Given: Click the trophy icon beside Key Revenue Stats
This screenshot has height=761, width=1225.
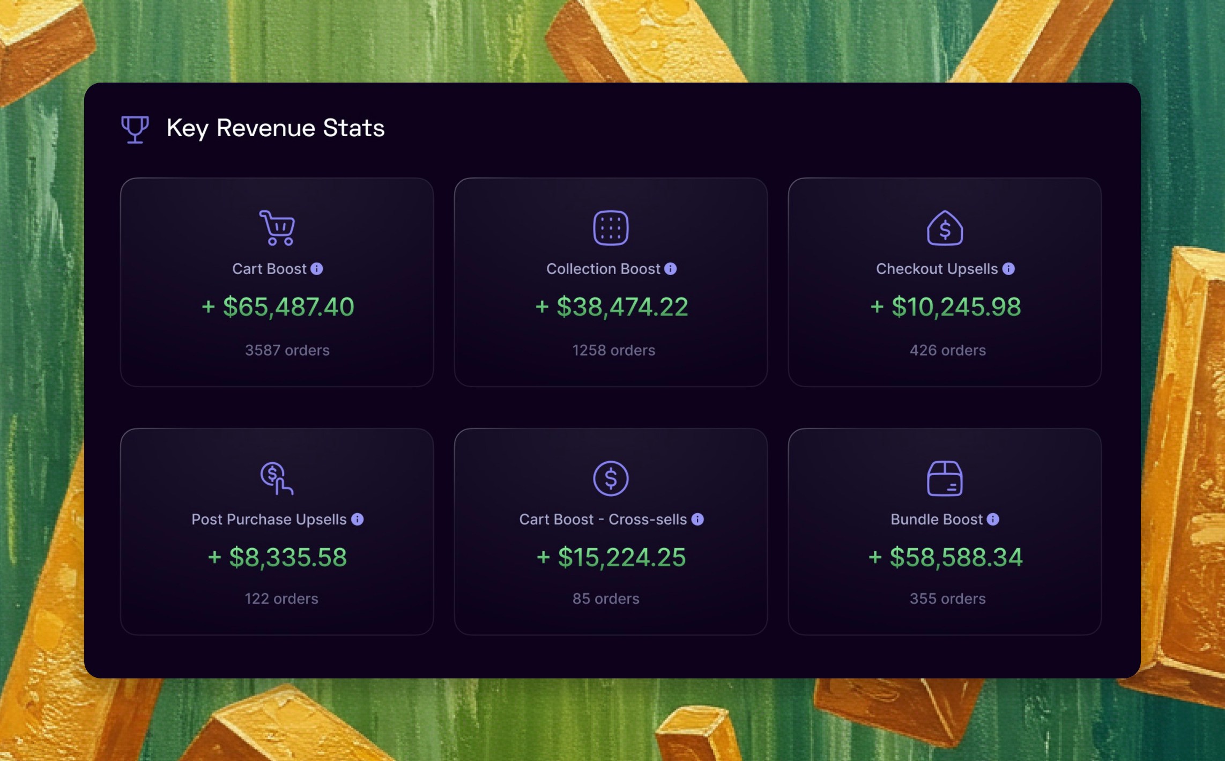Looking at the screenshot, I should tap(135, 129).
